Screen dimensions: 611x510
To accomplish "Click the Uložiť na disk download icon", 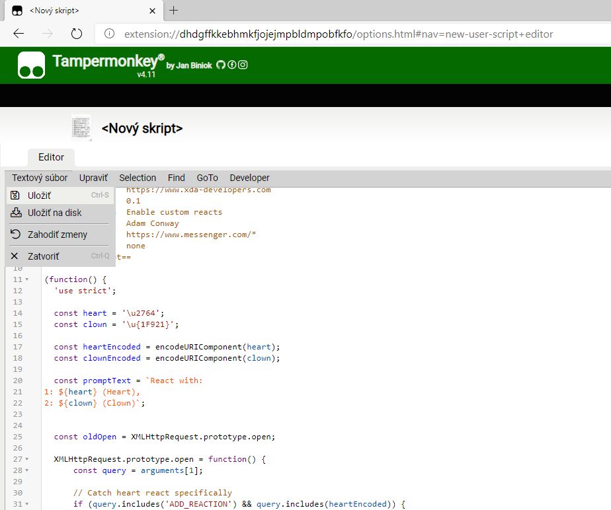I will tap(16, 213).
